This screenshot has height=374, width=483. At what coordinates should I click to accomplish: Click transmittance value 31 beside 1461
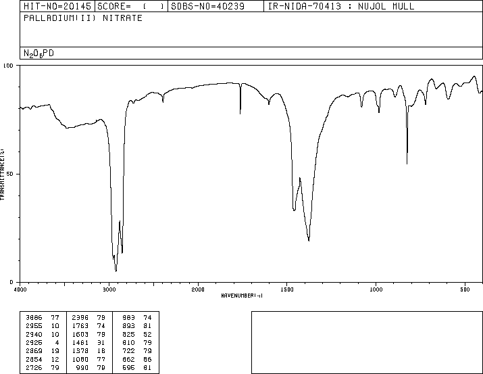click(101, 342)
